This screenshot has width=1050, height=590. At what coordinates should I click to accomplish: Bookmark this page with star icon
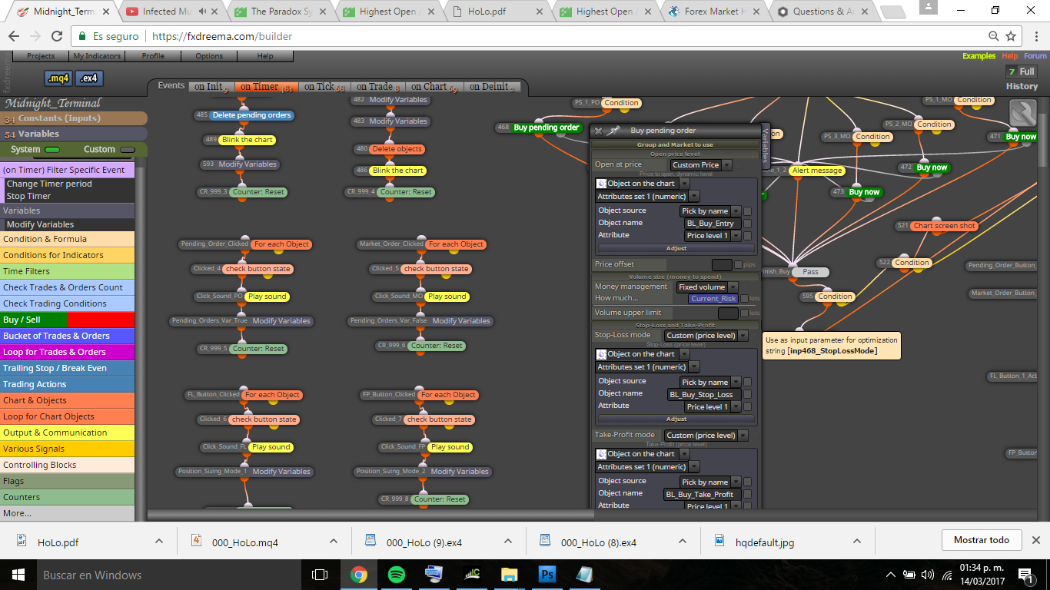click(1011, 36)
